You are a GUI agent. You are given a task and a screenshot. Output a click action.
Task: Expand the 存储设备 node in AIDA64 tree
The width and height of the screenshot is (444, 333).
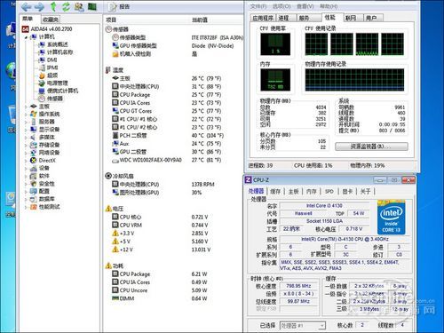26,145
